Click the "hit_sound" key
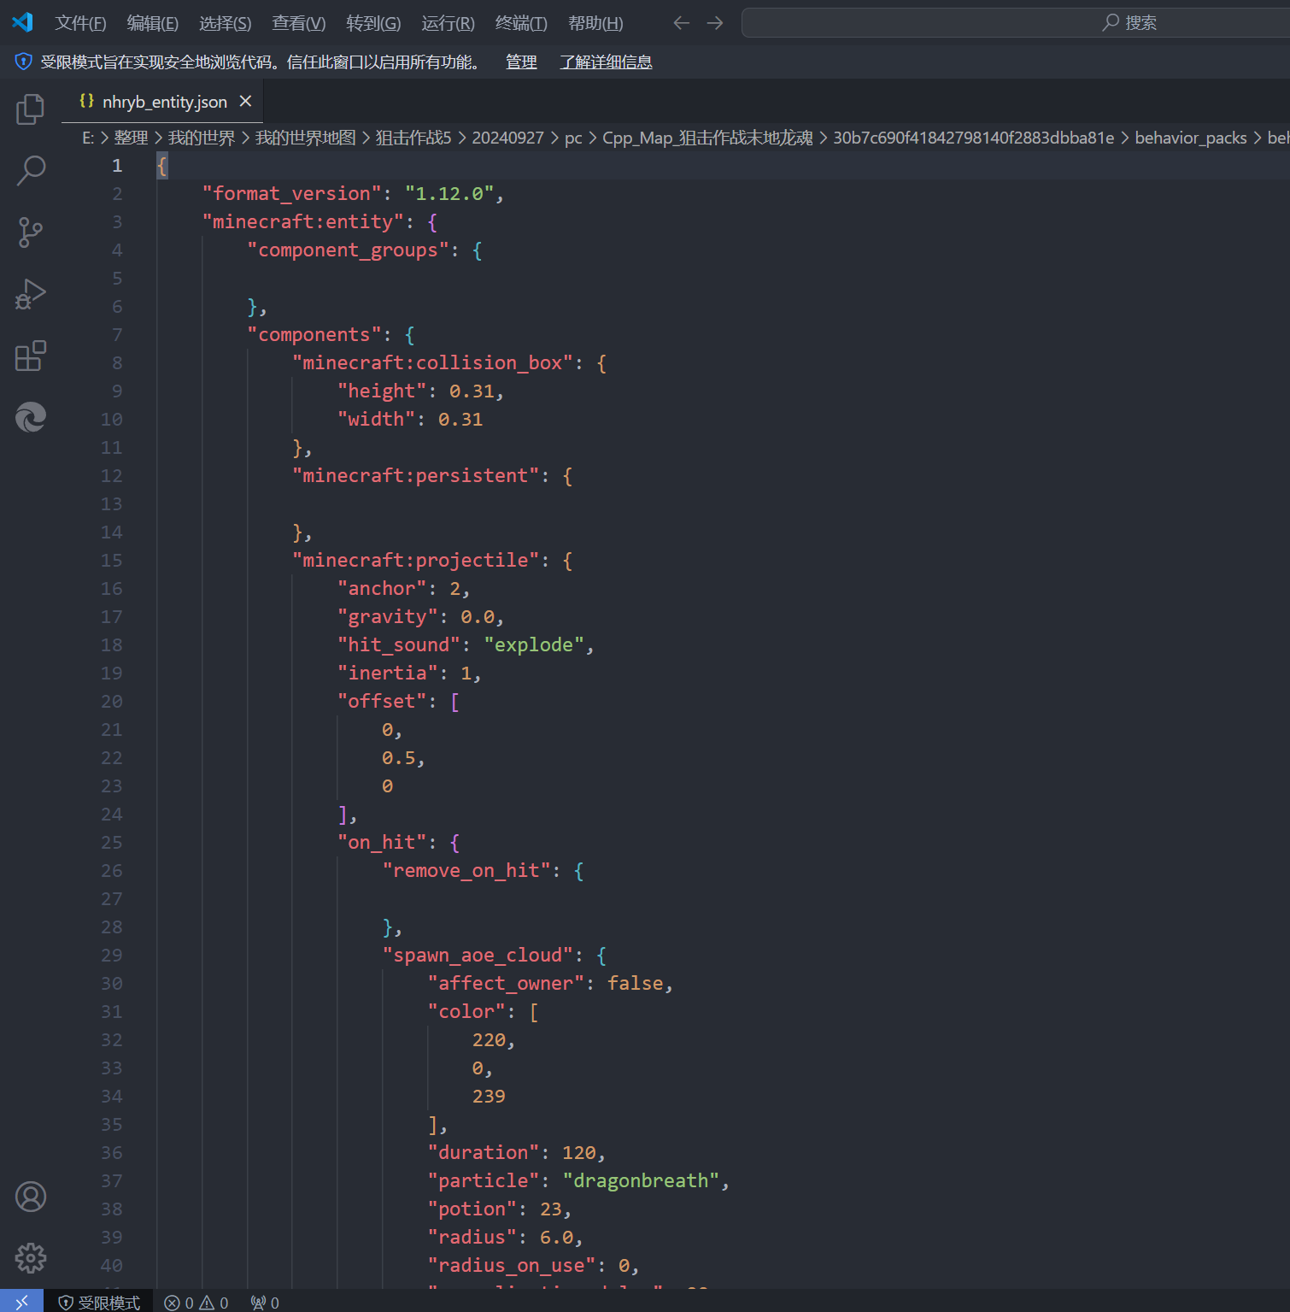Viewport: 1290px width, 1312px height. 399,644
